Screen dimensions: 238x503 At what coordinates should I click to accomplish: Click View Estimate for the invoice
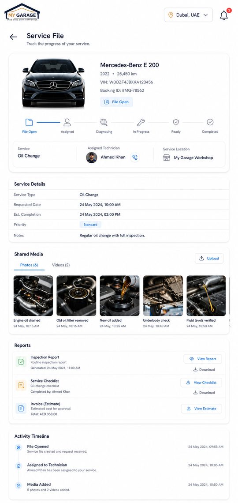(x=201, y=409)
